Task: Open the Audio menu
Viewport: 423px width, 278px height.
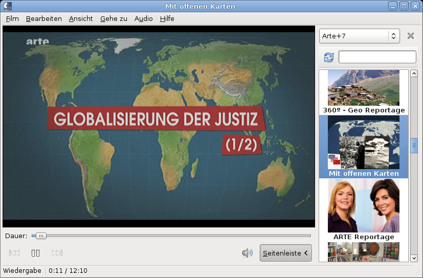Action: [x=144, y=18]
